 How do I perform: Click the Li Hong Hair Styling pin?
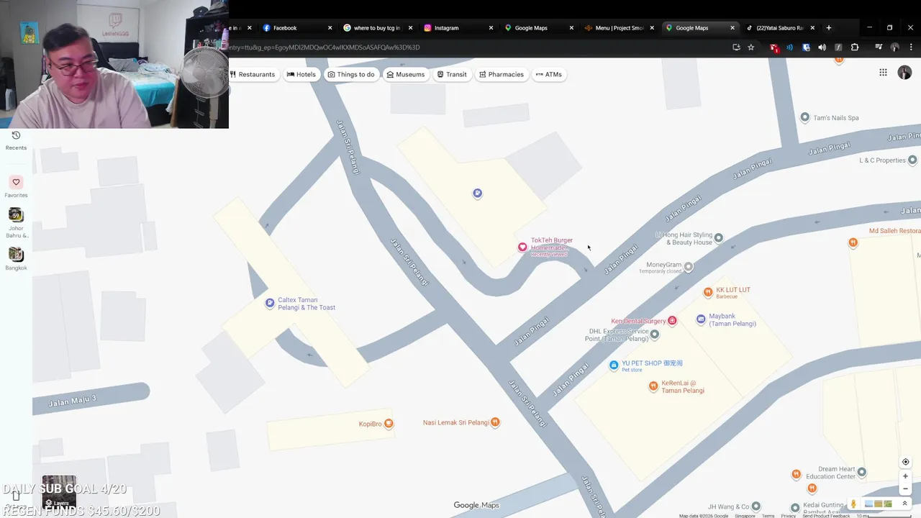[x=718, y=237]
